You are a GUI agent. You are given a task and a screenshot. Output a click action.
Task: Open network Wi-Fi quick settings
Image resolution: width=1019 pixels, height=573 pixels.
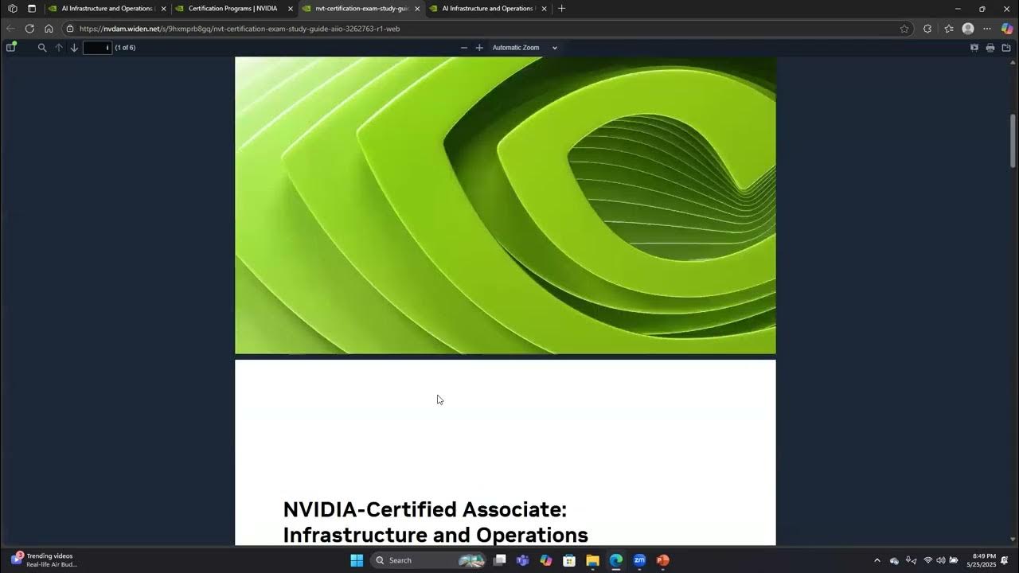927,560
